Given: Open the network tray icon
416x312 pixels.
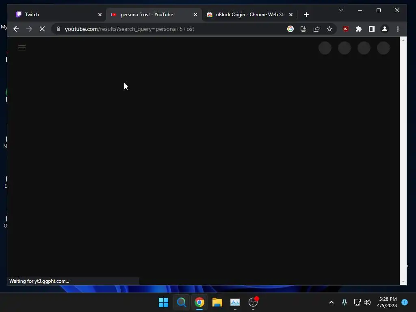Looking at the screenshot, I should 357,302.
